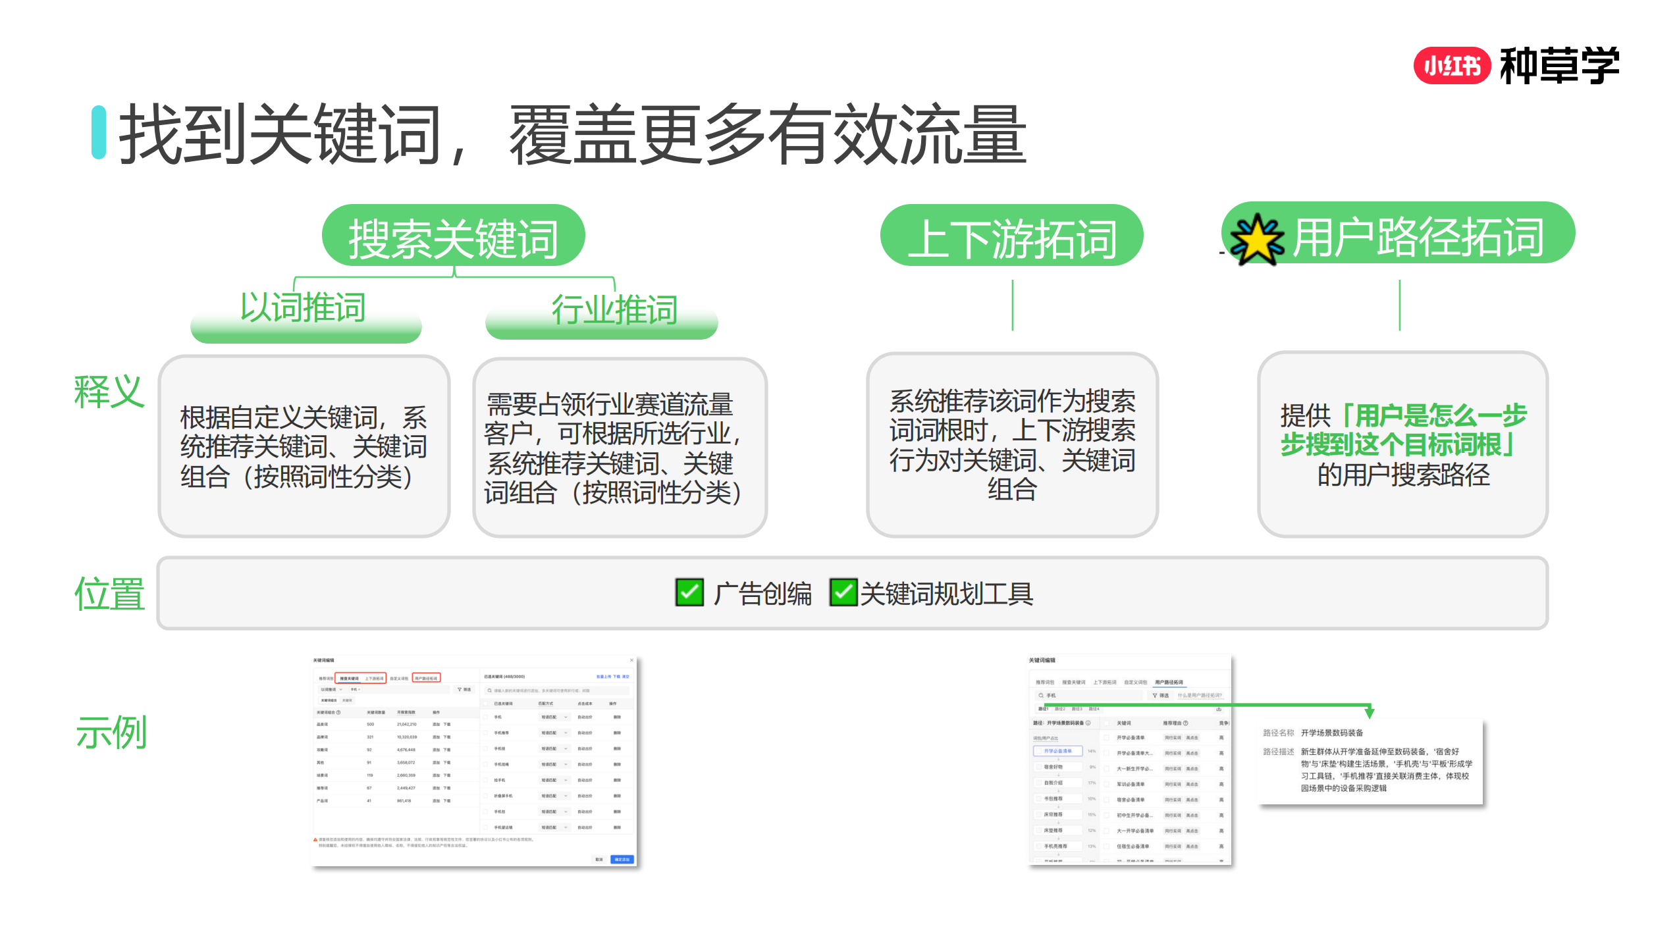1679x936 pixels.
Task: Toggle the 关键词规划工具 green checkbox
Action: tap(842, 592)
